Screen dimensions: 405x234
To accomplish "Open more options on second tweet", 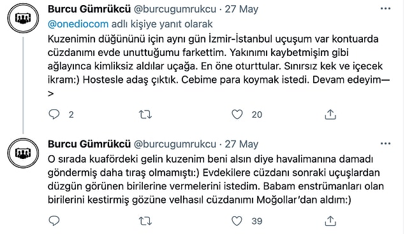I will coord(386,144).
